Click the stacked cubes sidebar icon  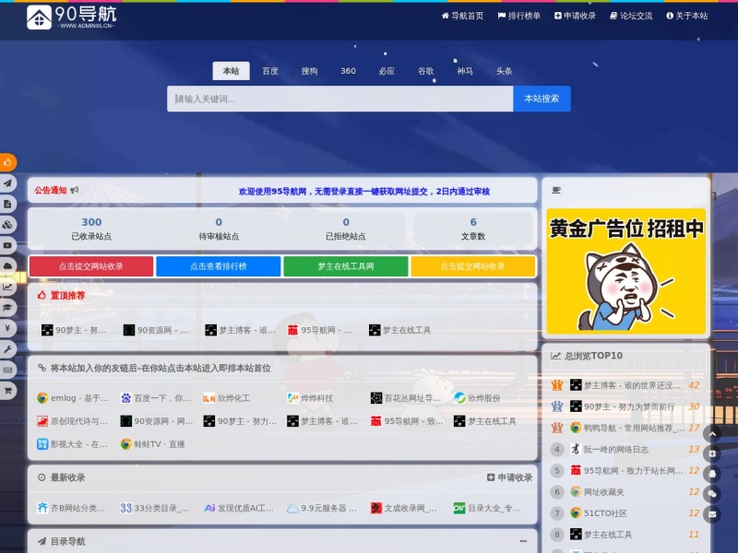pyautogui.click(x=7, y=225)
